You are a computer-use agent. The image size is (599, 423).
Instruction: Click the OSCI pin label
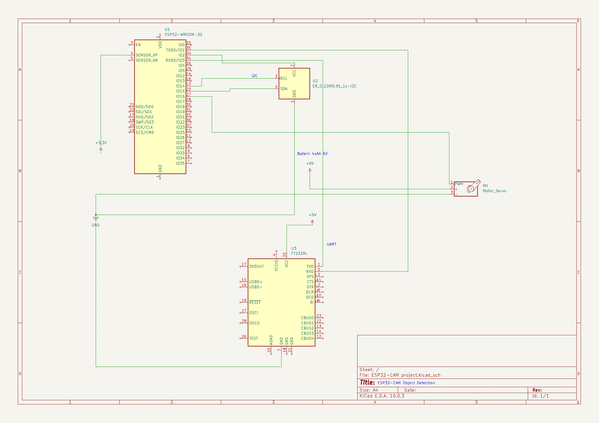254,313
